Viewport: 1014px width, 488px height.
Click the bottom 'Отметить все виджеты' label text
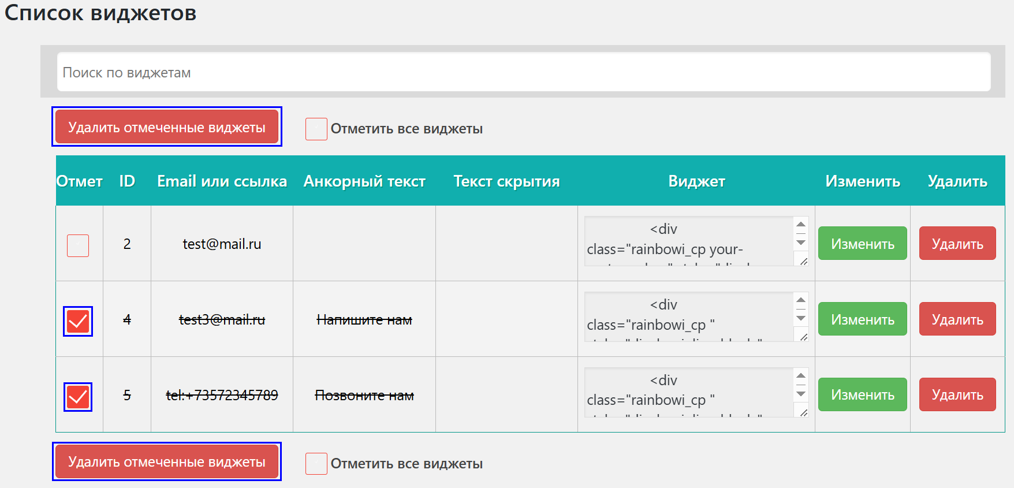coord(407,464)
